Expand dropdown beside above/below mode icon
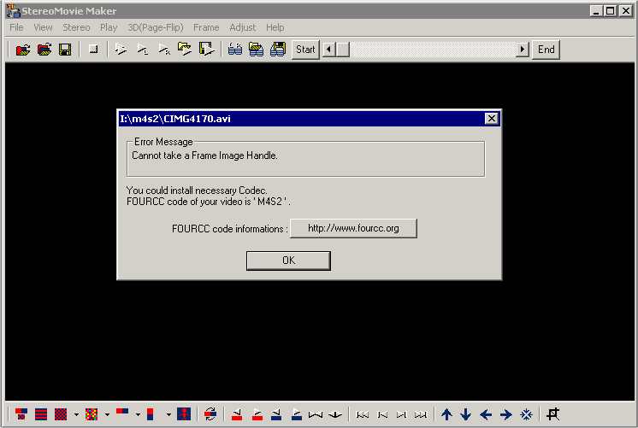 168,414
